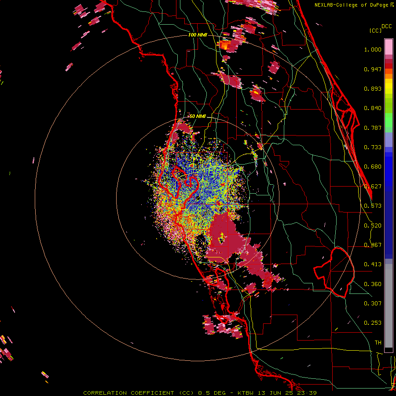Select the 0.840 scale value

(373, 108)
